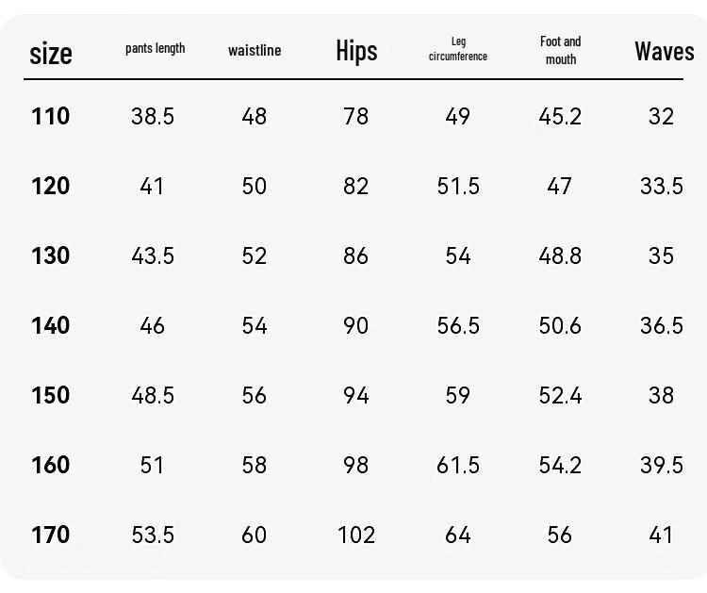Click the size 140 row label
This screenshot has height=593, width=707.
coord(51,325)
